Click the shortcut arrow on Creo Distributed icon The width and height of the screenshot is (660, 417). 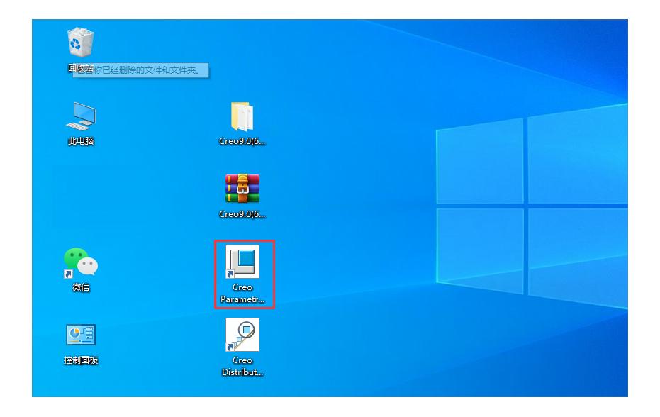click(230, 347)
